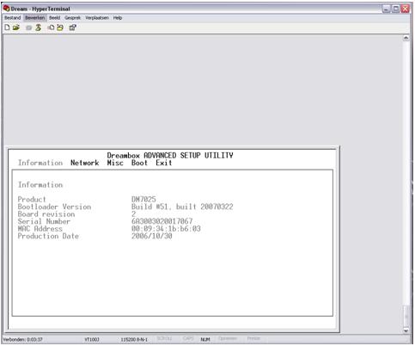
Task: Click the Send file toolbar icon
Action: (x=52, y=28)
